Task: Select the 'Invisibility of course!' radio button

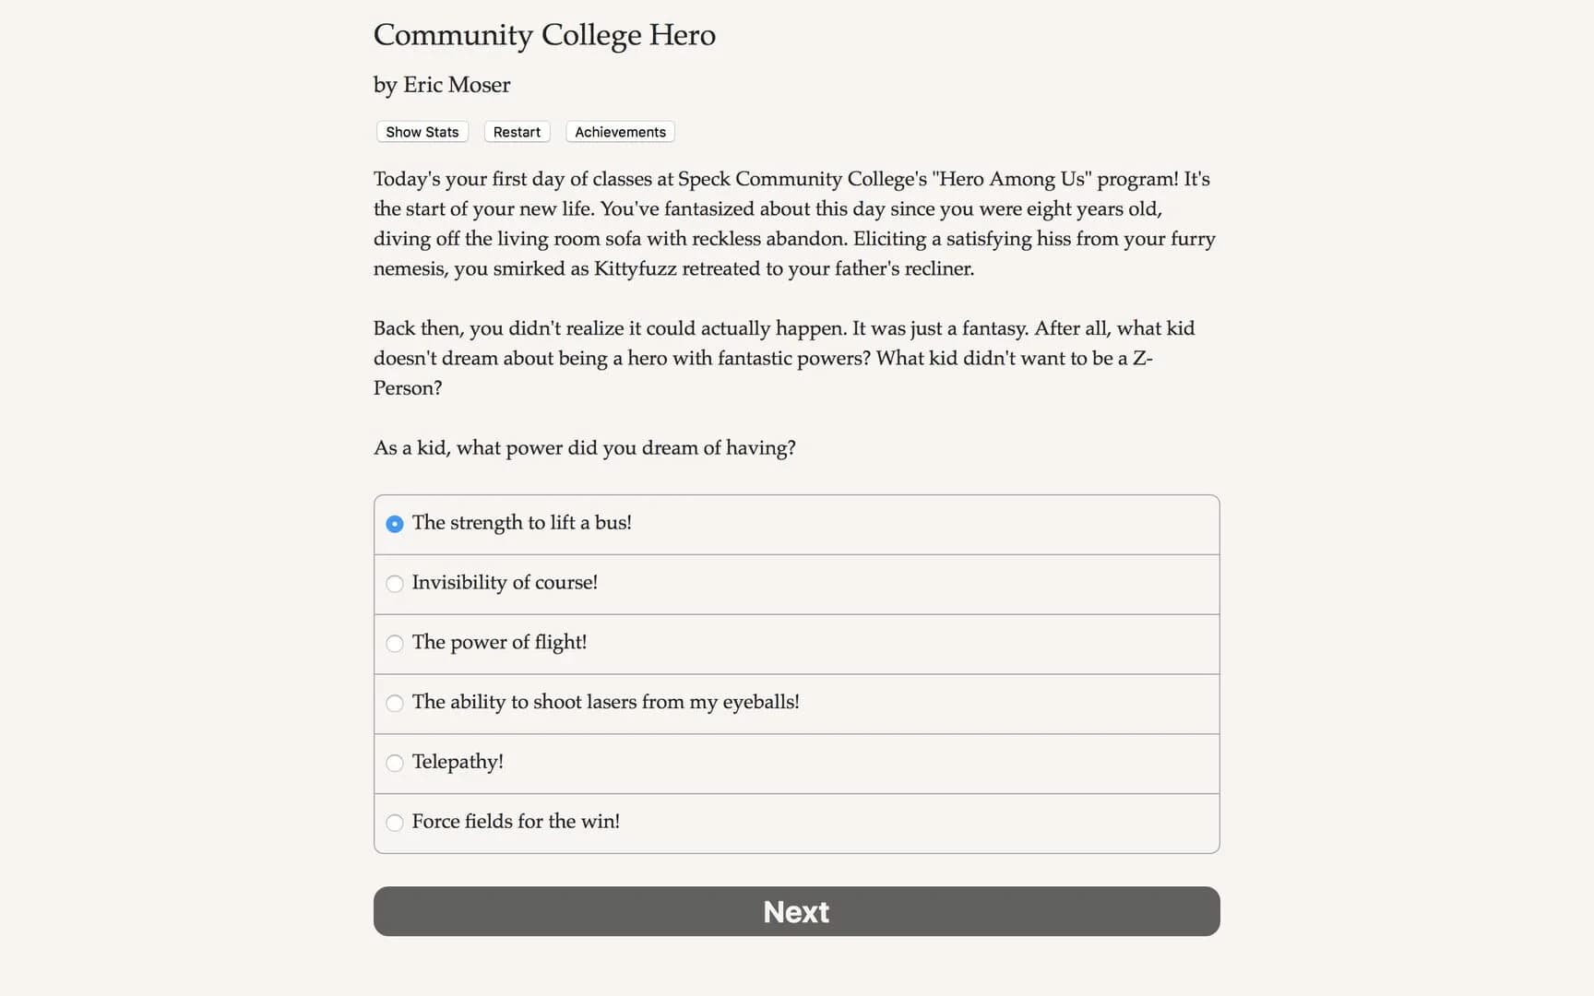Action: [x=395, y=583]
